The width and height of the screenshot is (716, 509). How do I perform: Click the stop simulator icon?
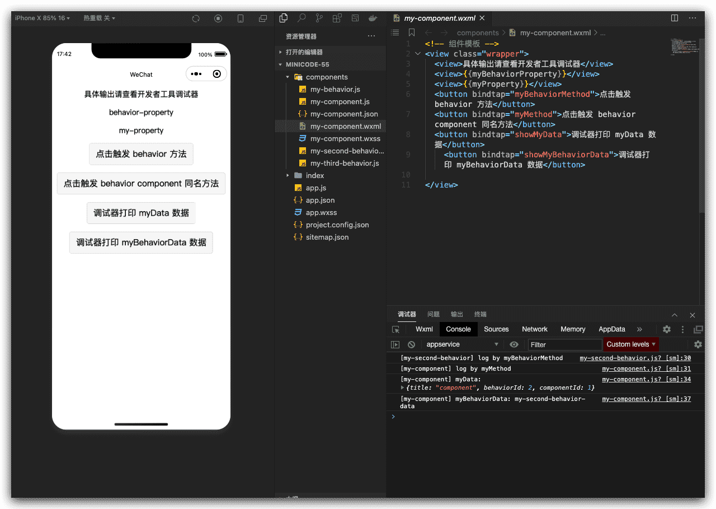218,18
